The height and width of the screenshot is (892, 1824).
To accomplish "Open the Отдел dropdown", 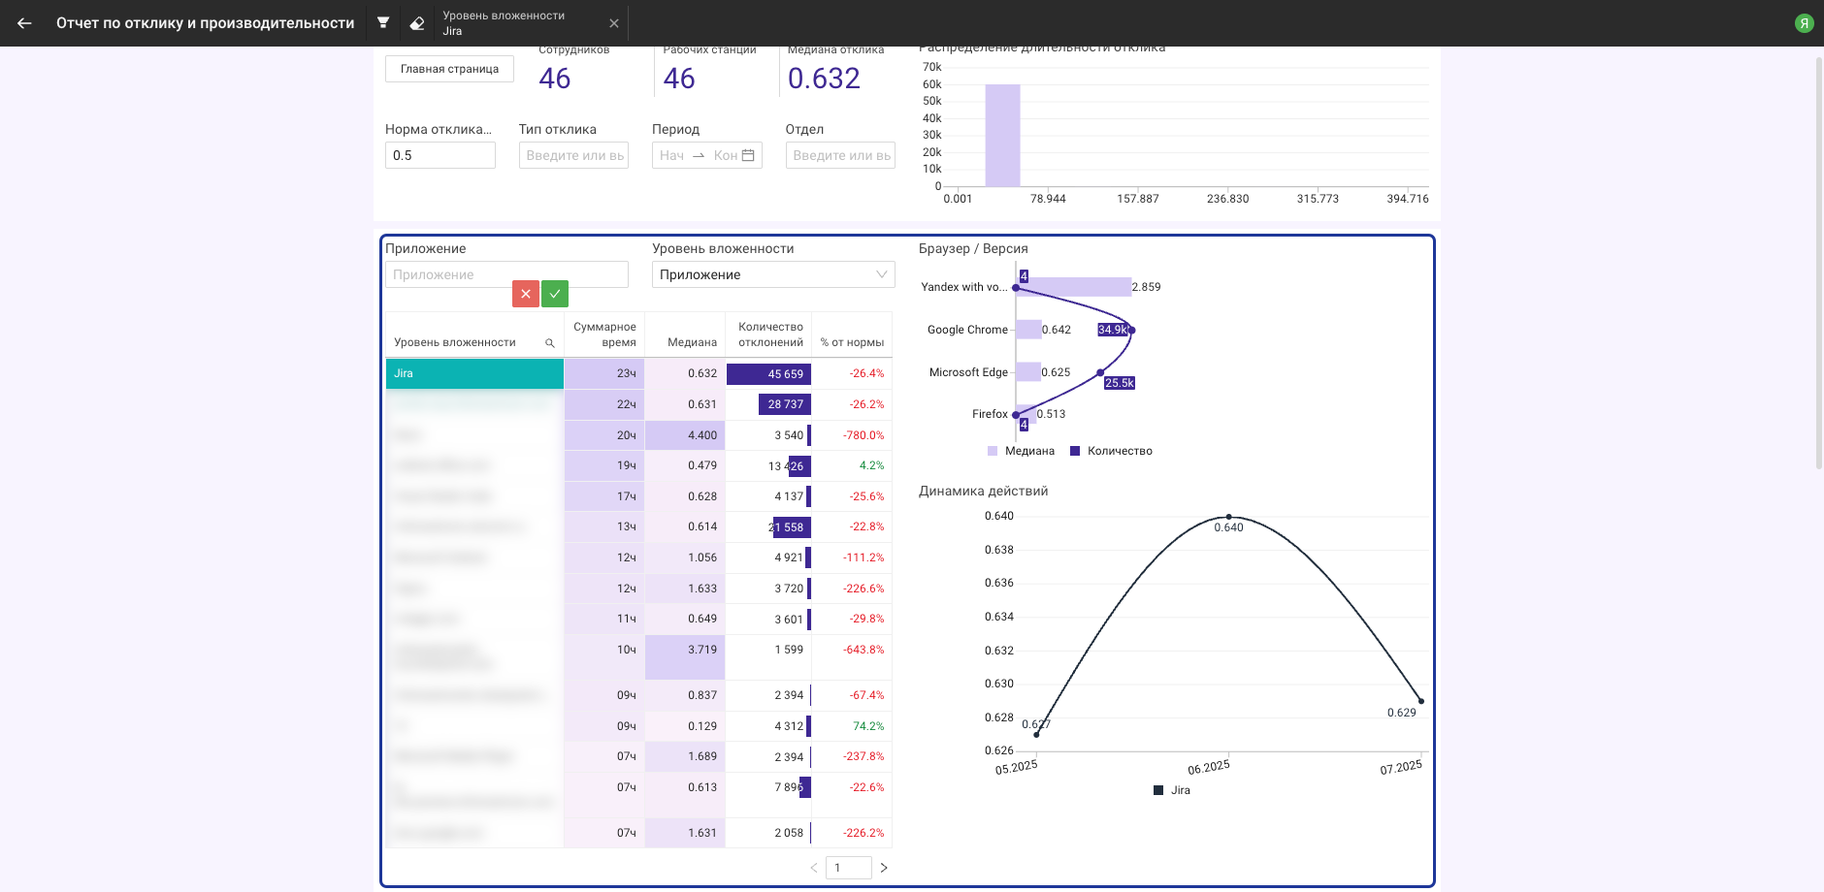I will coord(840,155).
